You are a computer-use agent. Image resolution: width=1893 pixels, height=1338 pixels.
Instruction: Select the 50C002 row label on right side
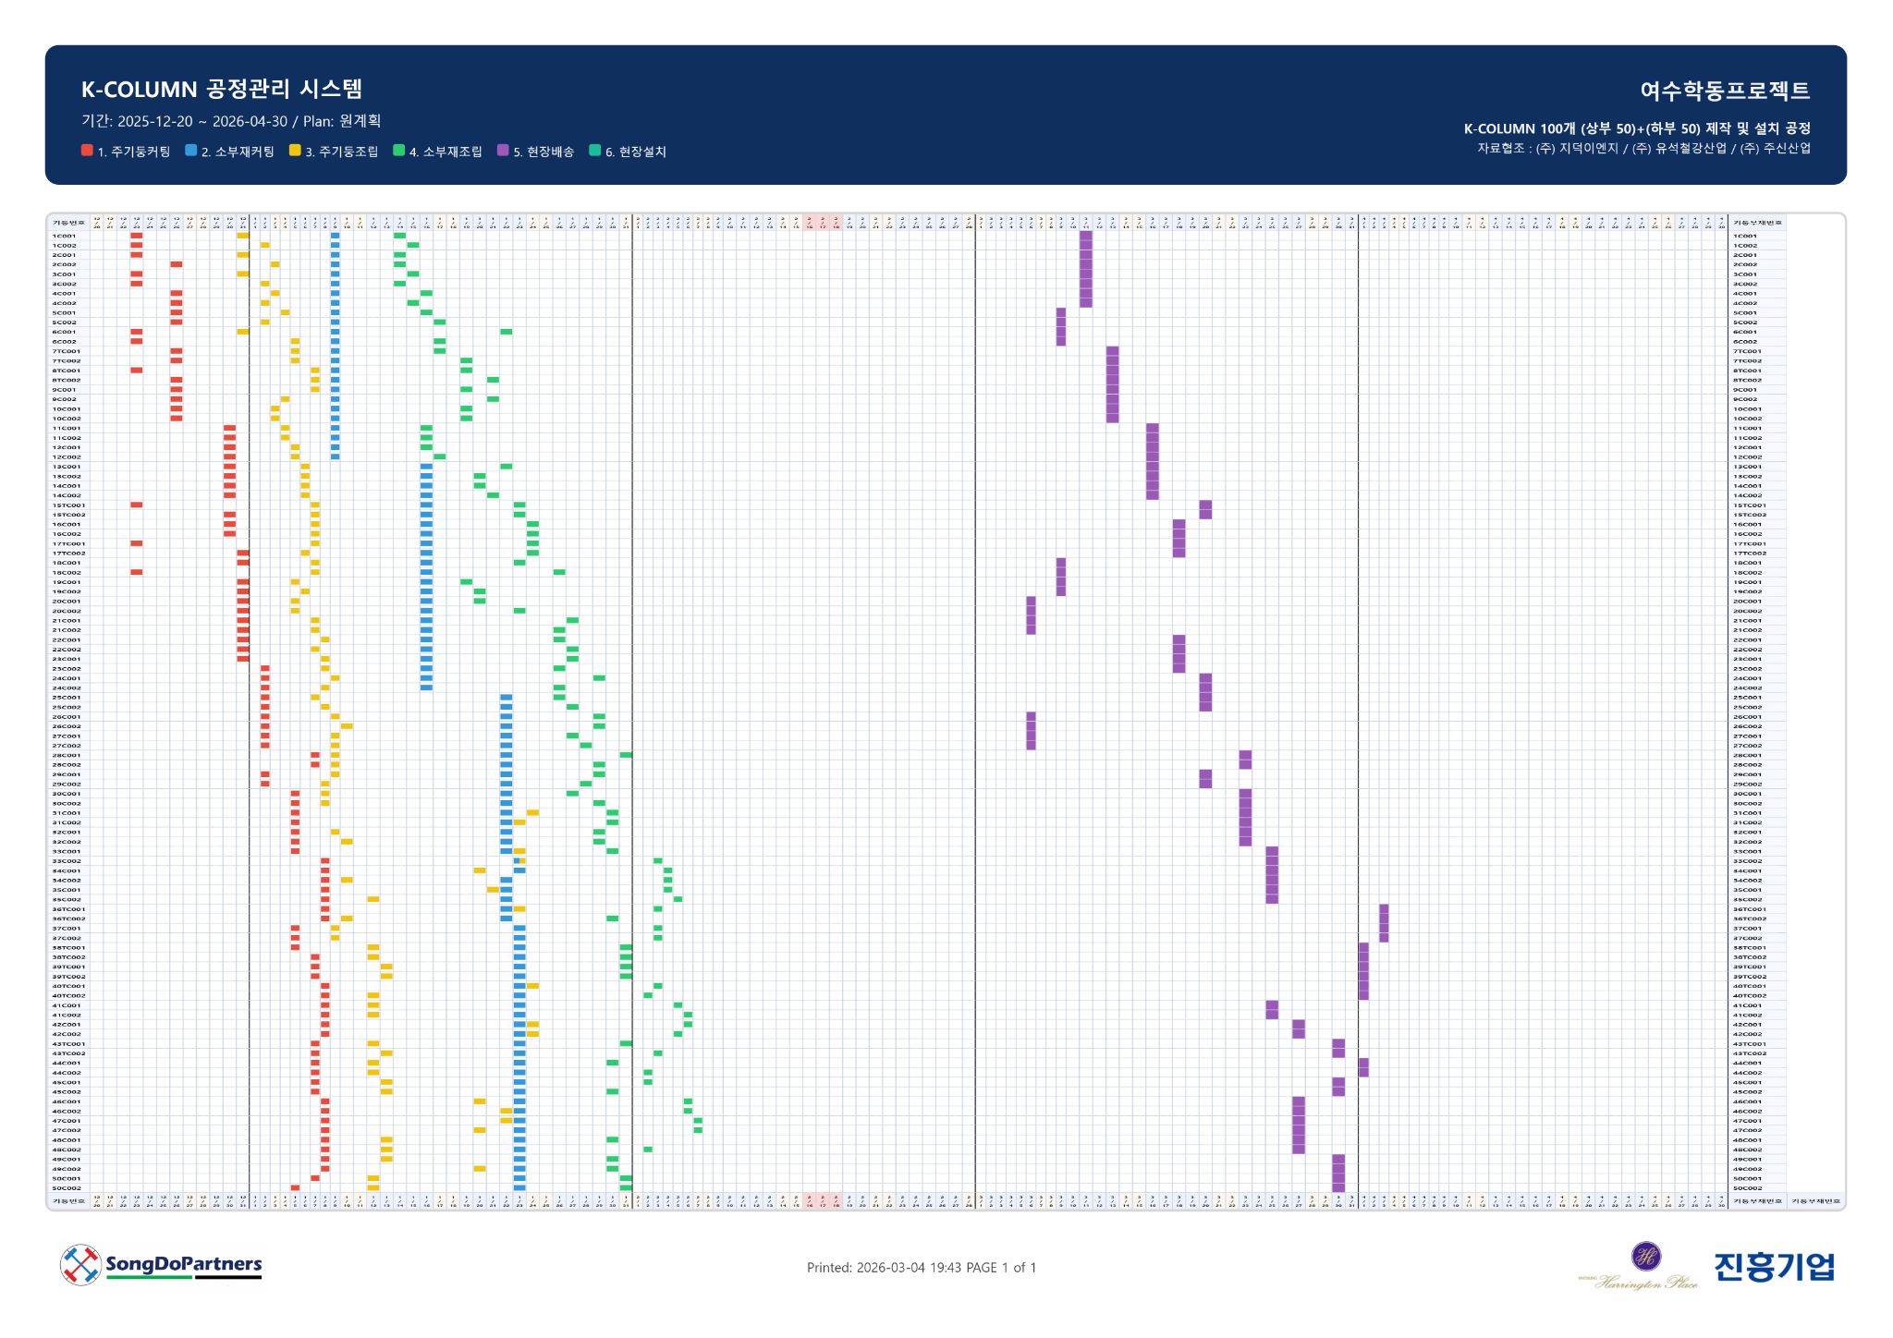[x=1746, y=1188]
